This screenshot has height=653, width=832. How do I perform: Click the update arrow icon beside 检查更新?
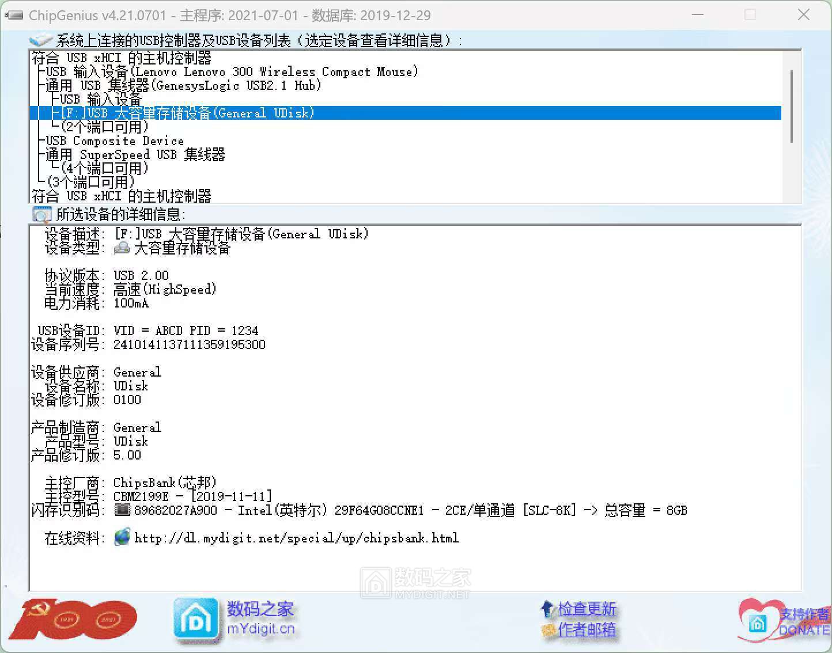click(548, 609)
